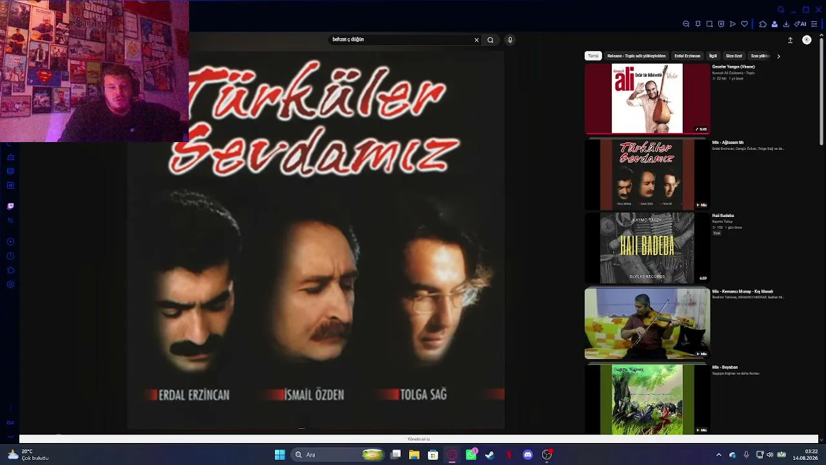This screenshot has width=826, height=465.
Task: Open the 'Geceler Yangın (Virane)' video thumbnail
Action: pyautogui.click(x=647, y=98)
